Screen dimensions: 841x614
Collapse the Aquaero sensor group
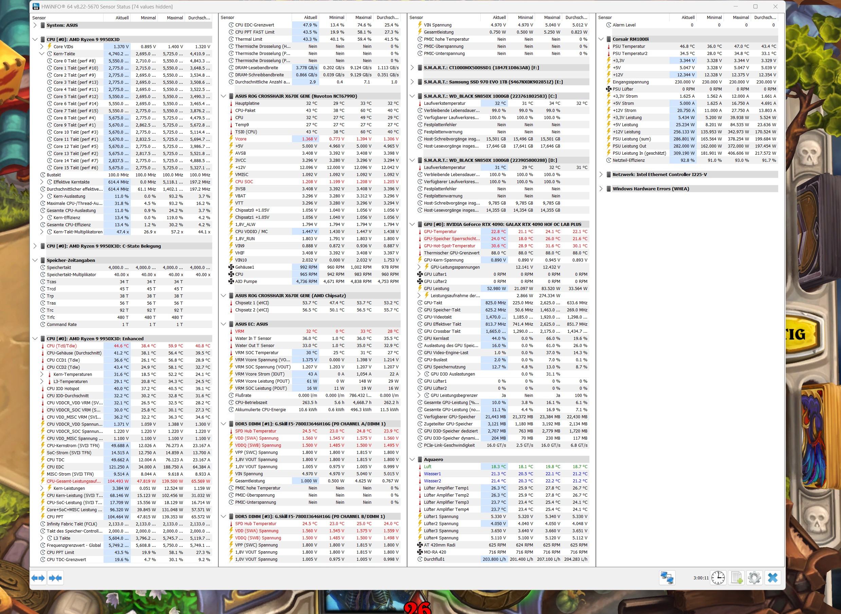(412, 459)
